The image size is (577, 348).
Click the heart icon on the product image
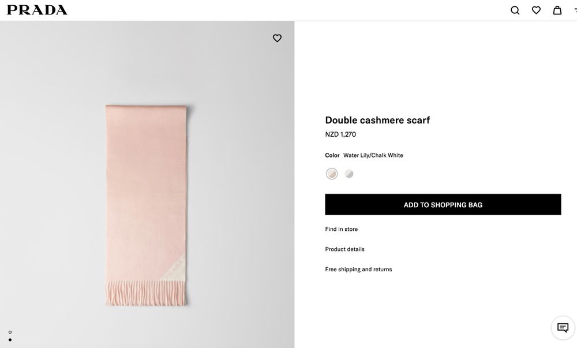(277, 38)
